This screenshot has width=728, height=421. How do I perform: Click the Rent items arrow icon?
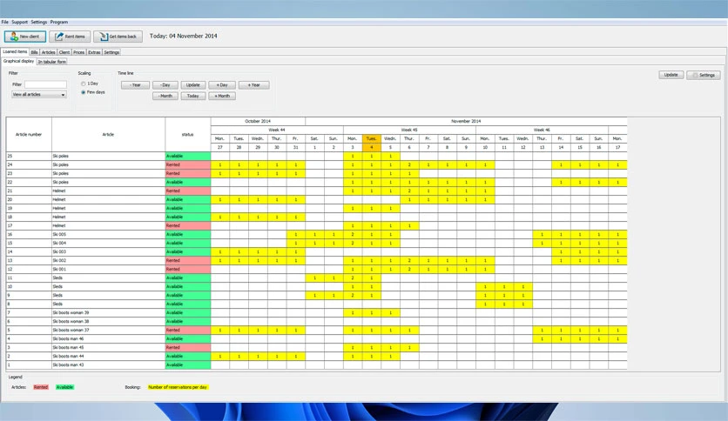59,37
